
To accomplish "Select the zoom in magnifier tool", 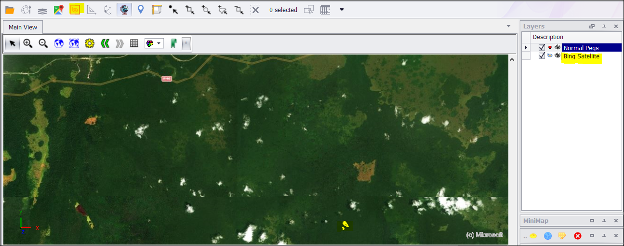I will (x=28, y=43).
